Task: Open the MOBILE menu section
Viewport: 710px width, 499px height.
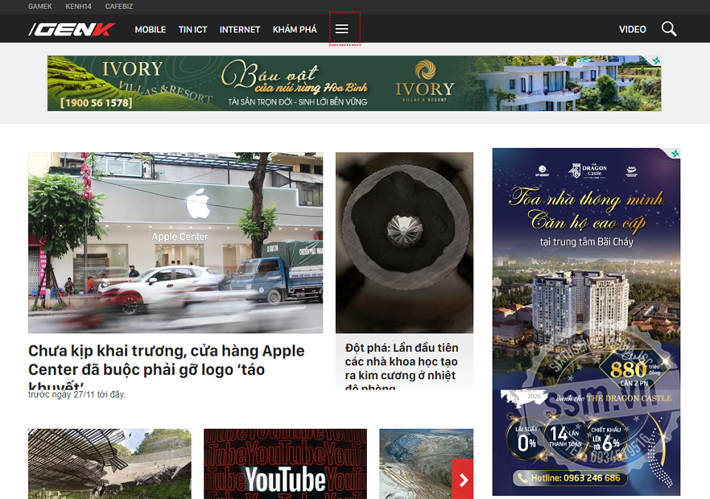Action: click(150, 30)
